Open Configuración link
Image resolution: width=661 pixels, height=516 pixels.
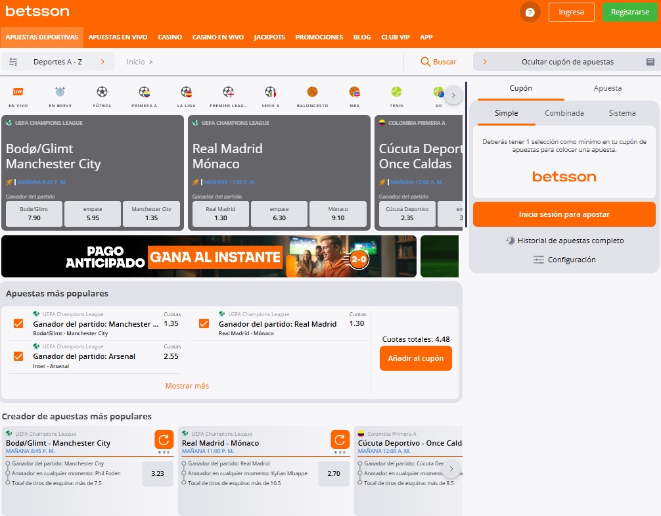coord(572,260)
